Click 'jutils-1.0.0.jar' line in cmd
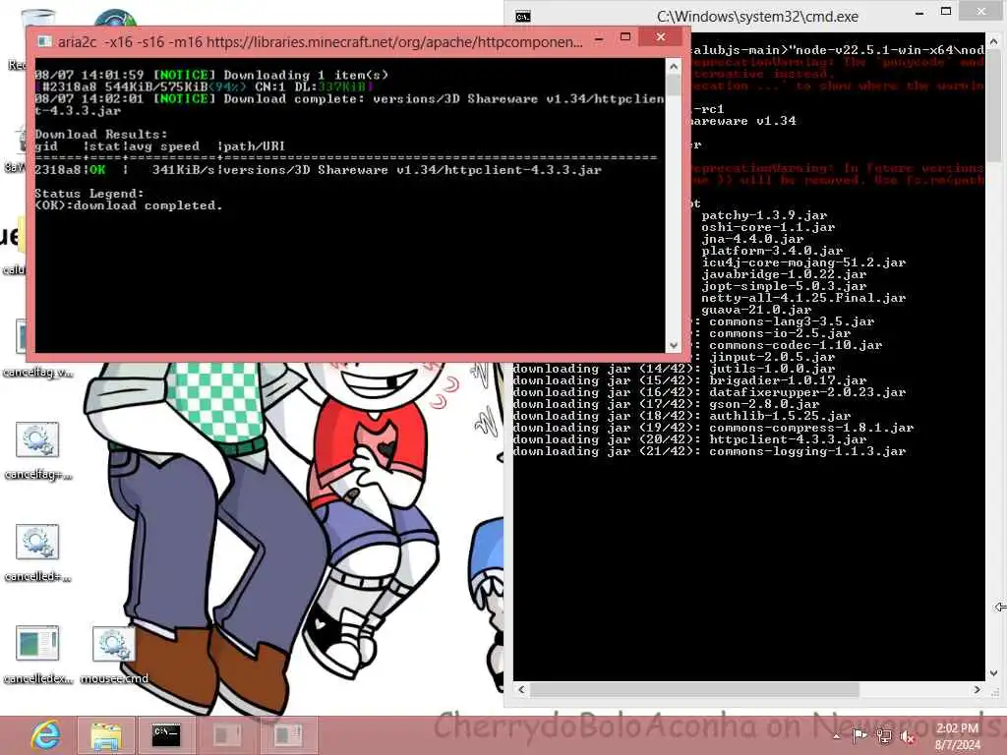Viewport: 1007px width, 755px height. point(674,370)
